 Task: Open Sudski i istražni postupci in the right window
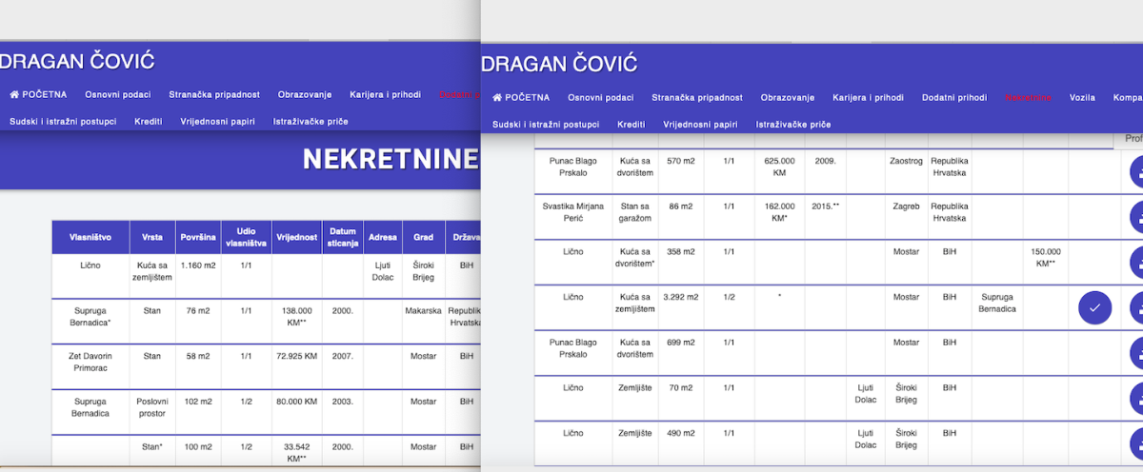pos(546,124)
